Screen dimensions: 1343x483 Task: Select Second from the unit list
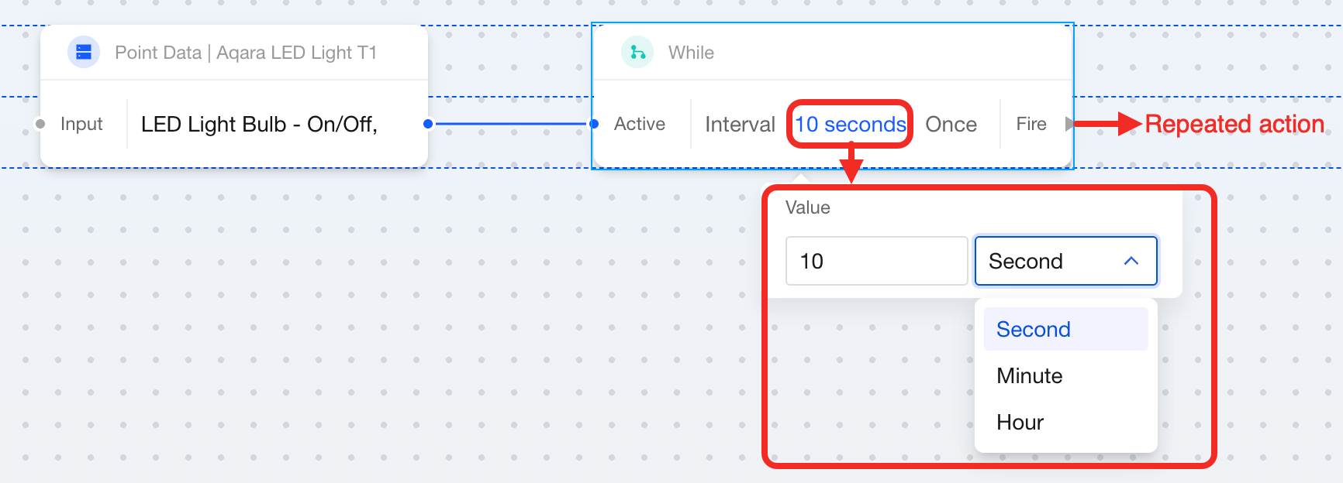[x=1033, y=330]
